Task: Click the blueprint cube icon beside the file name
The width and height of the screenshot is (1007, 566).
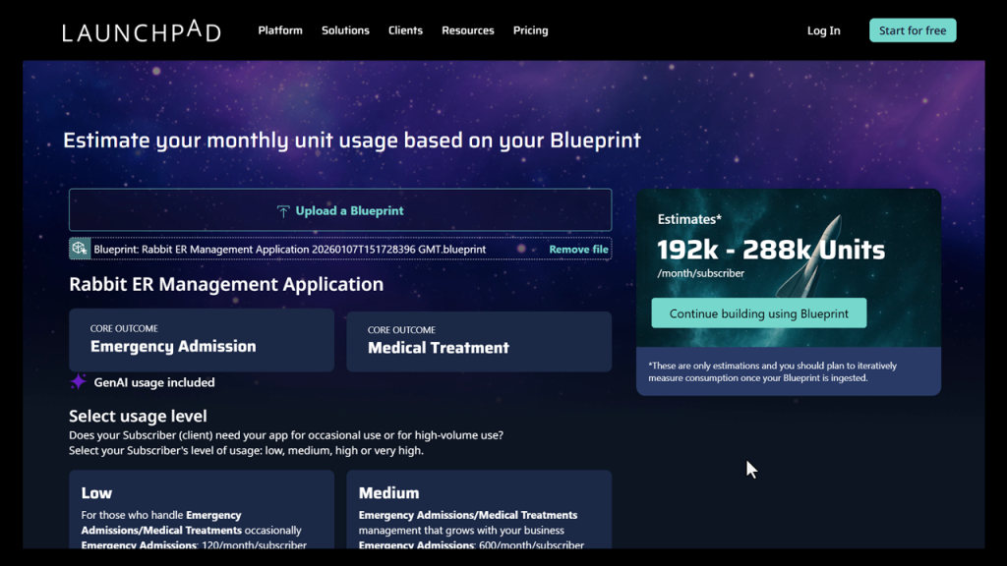Action: click(x=78, y=249)
